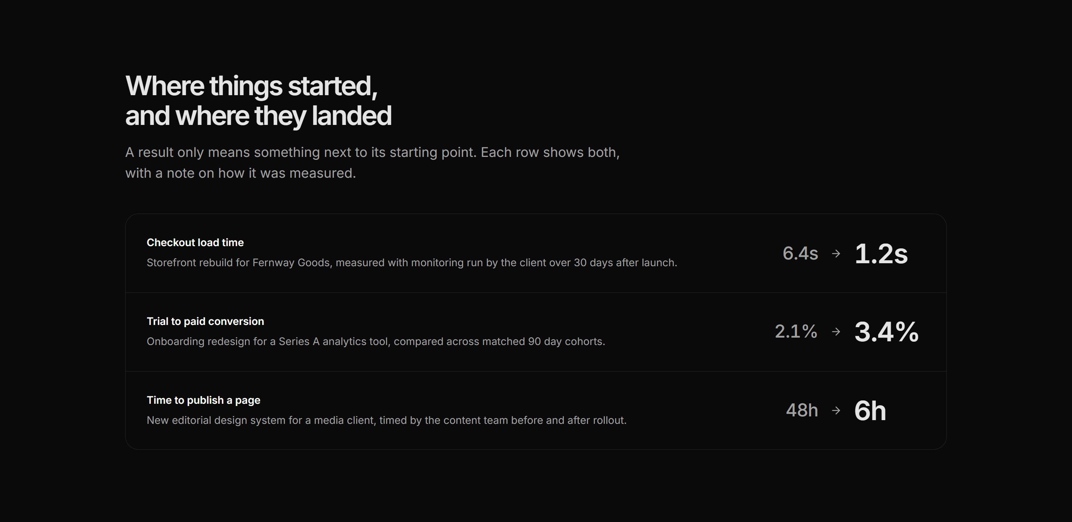This screenshot has width=1072, height=522.
Task: Click the editorial design system description
Action: pos(387,420)
